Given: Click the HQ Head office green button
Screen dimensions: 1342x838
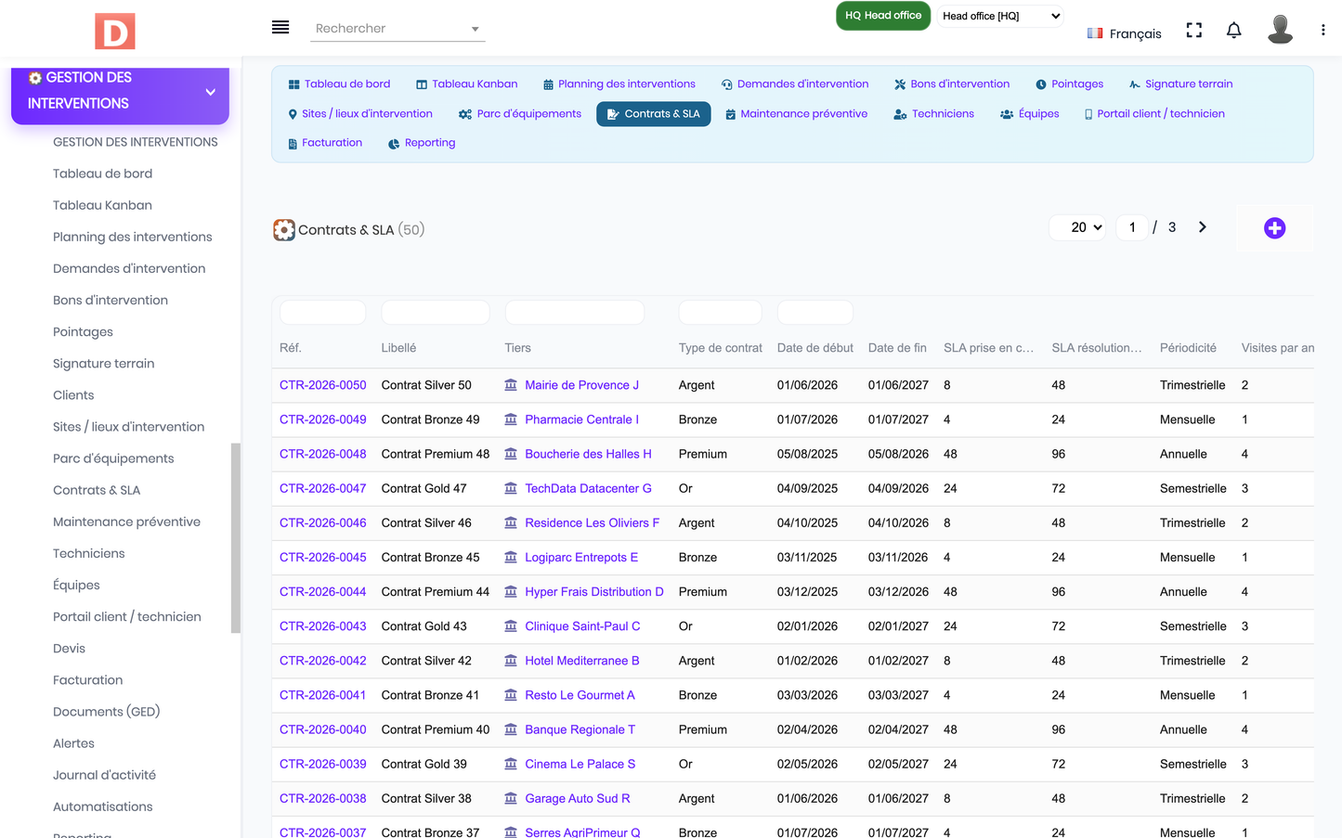Looking at the screenshot, I should pos(883,16).
